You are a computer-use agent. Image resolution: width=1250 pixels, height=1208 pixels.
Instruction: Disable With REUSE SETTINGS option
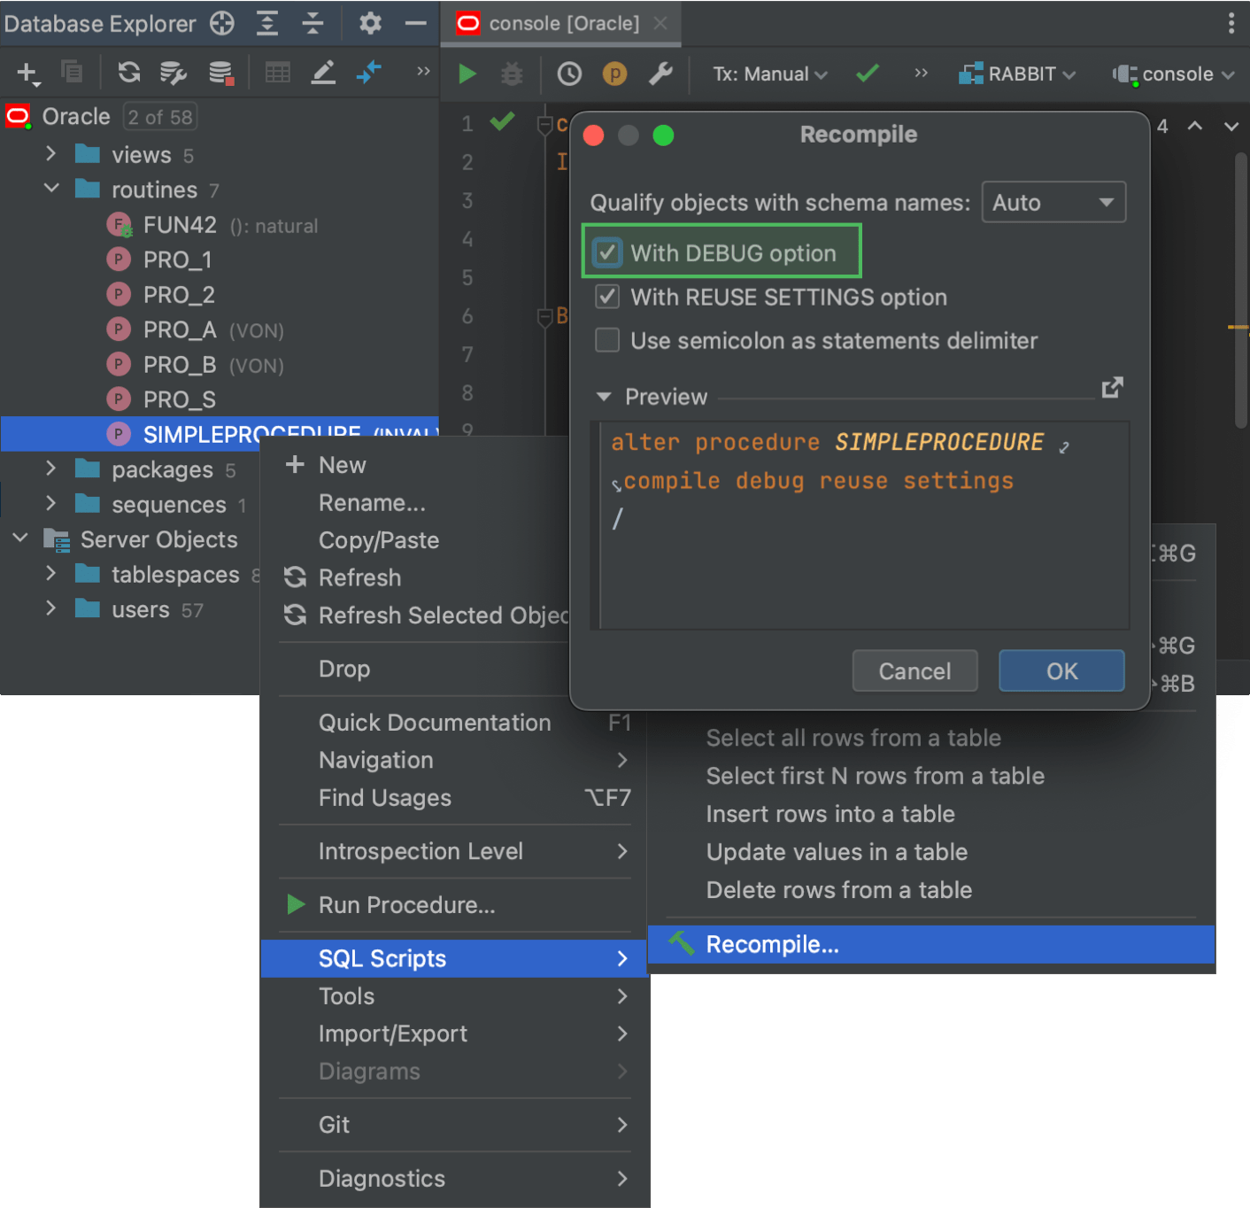pyautogui.click(x=607, y=297)
